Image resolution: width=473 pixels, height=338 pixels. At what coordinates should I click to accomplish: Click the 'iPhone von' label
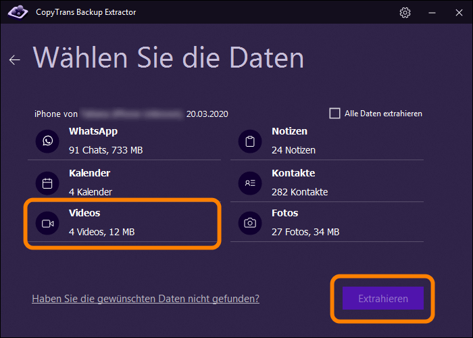[56, 114]
